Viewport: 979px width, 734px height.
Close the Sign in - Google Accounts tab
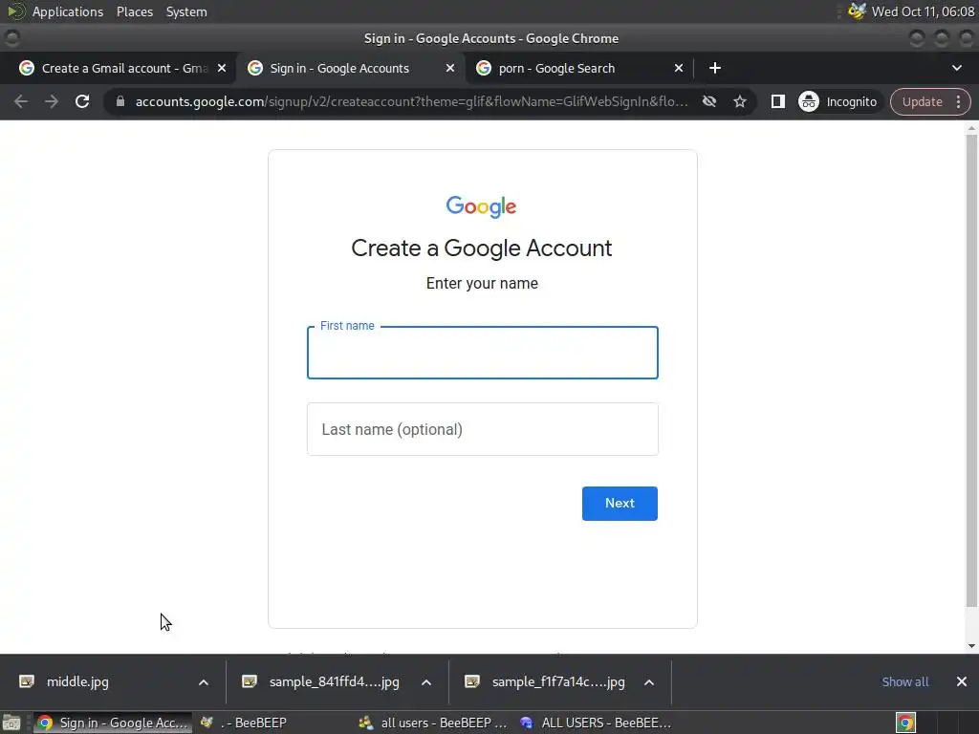pos(450,68)
